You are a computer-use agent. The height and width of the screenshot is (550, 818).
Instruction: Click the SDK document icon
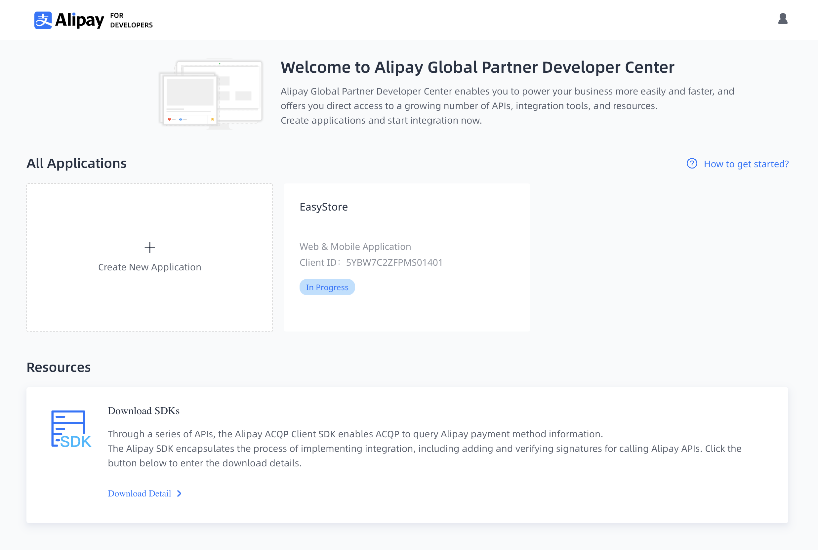point(71,429)
